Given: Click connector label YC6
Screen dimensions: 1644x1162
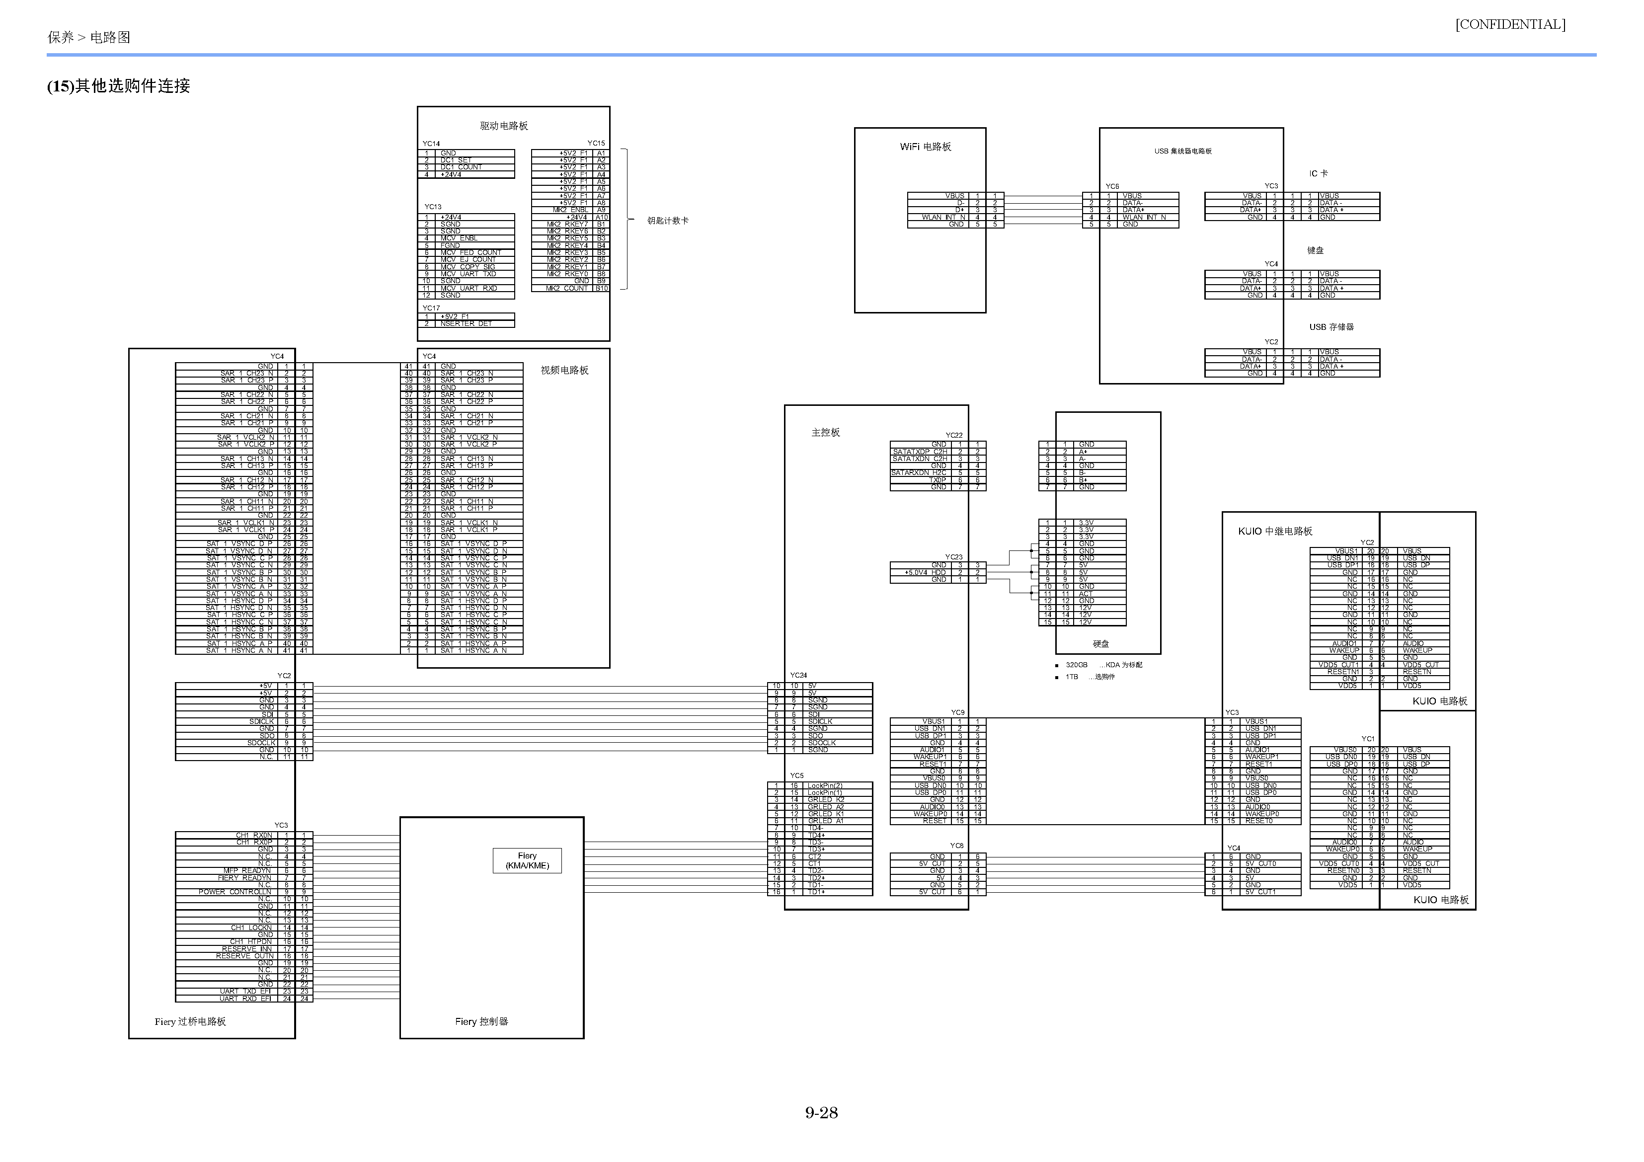Looking at the screenshot, I should click(x=1112, y=186).
